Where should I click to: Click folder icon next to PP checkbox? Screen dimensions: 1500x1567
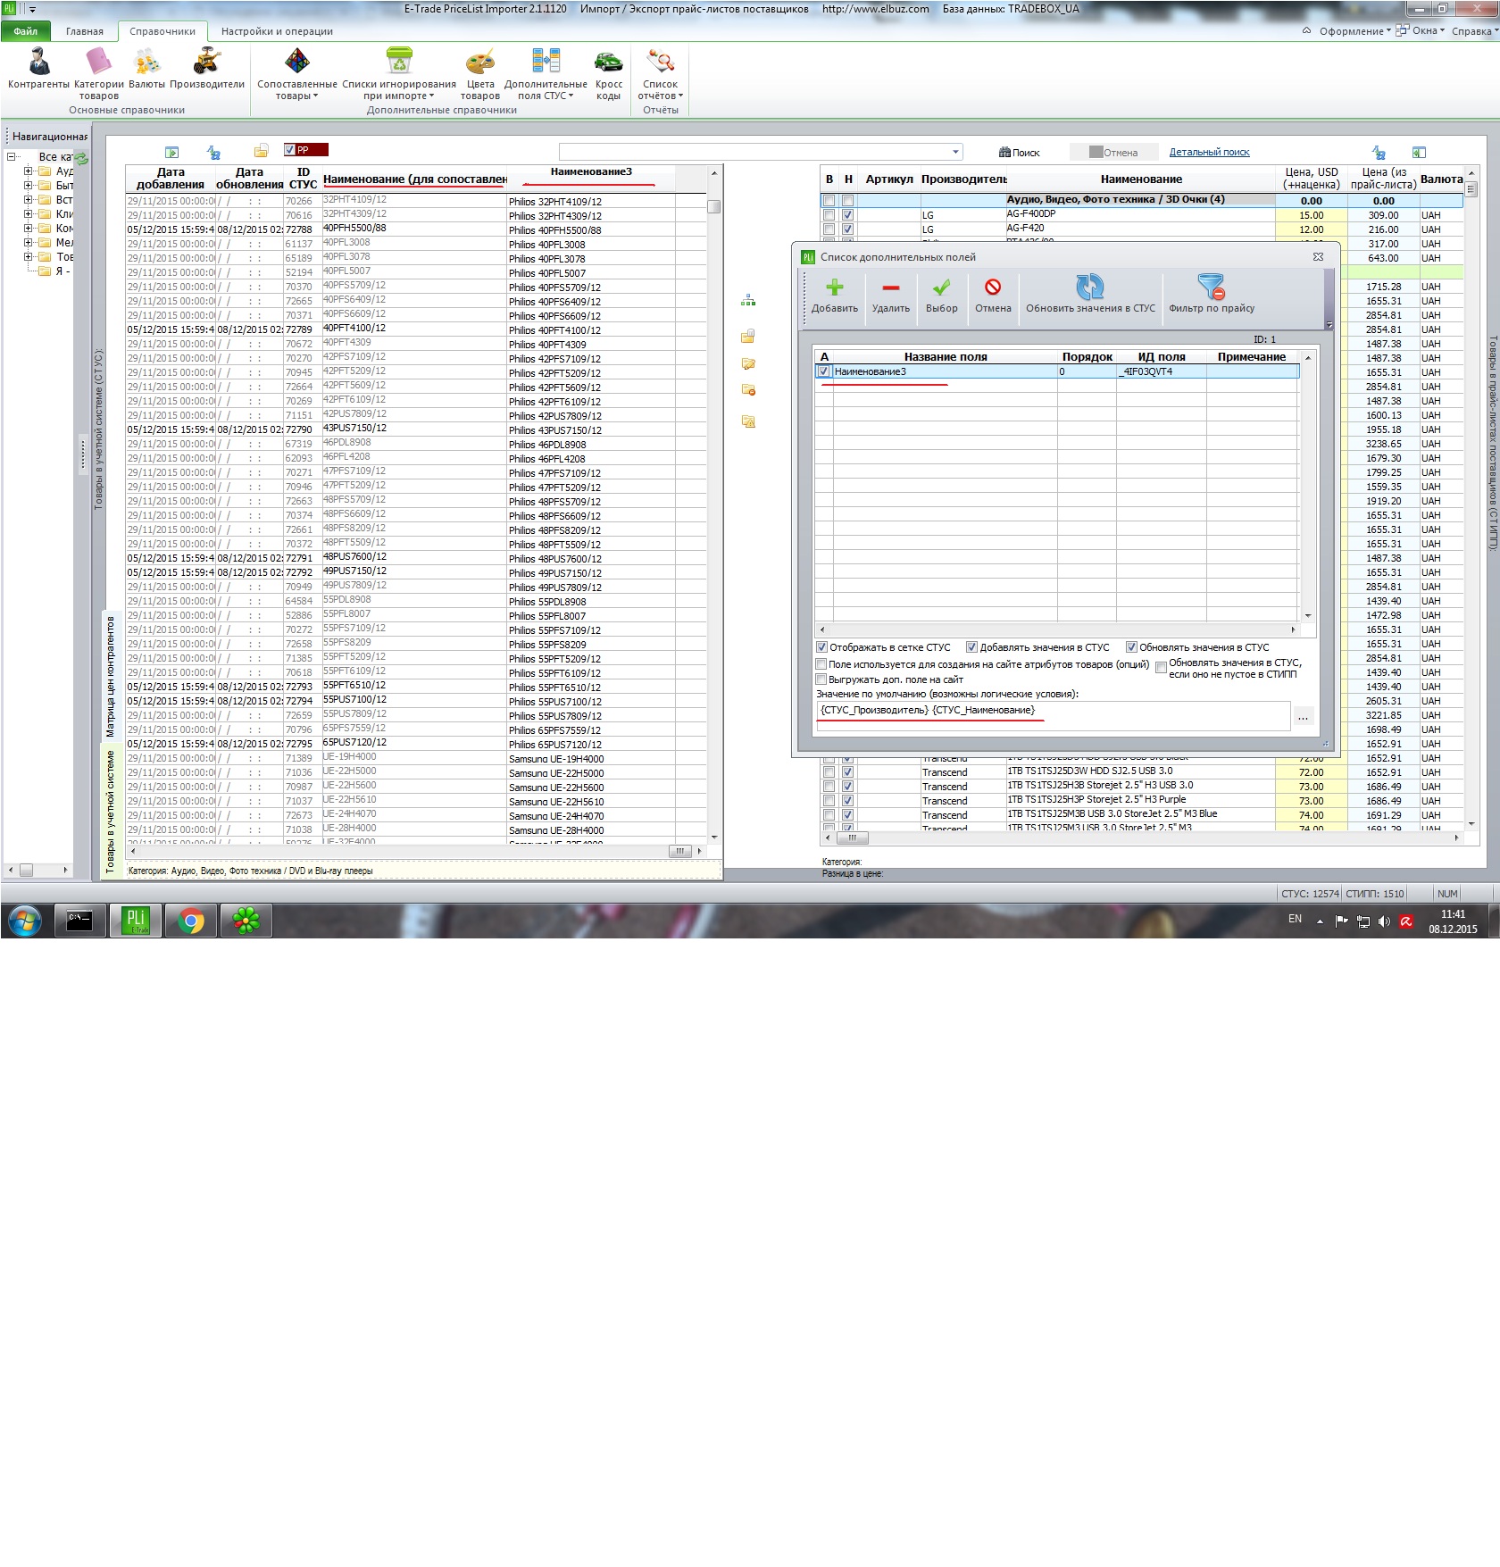coord(261,151)
